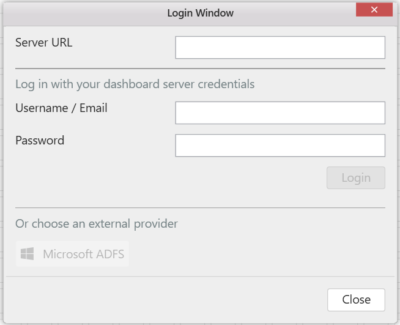Click the 'Or choose an external provider' text
The width and height of the screenshot is (400, 325).
pos(97,223)
